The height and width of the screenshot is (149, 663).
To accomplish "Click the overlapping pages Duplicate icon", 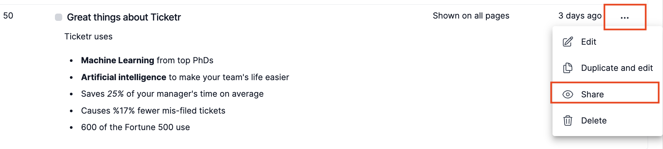I will [567, 68].
